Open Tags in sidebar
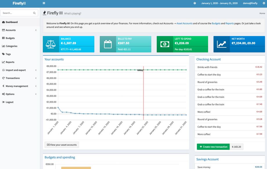This screenshot has width=267, height=169. click(x=20, y=54)
